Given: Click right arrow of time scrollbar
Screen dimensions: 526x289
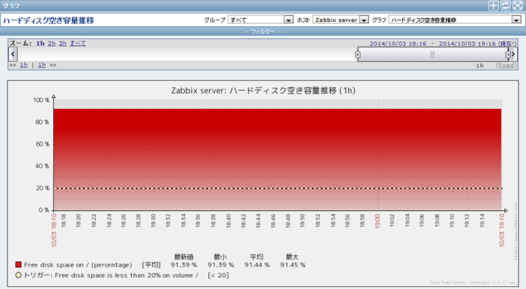Looking at the screenshot, I should pos(513,54).
